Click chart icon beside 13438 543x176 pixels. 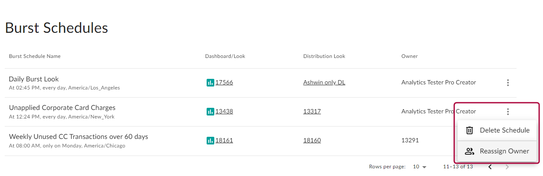[210, 112]
